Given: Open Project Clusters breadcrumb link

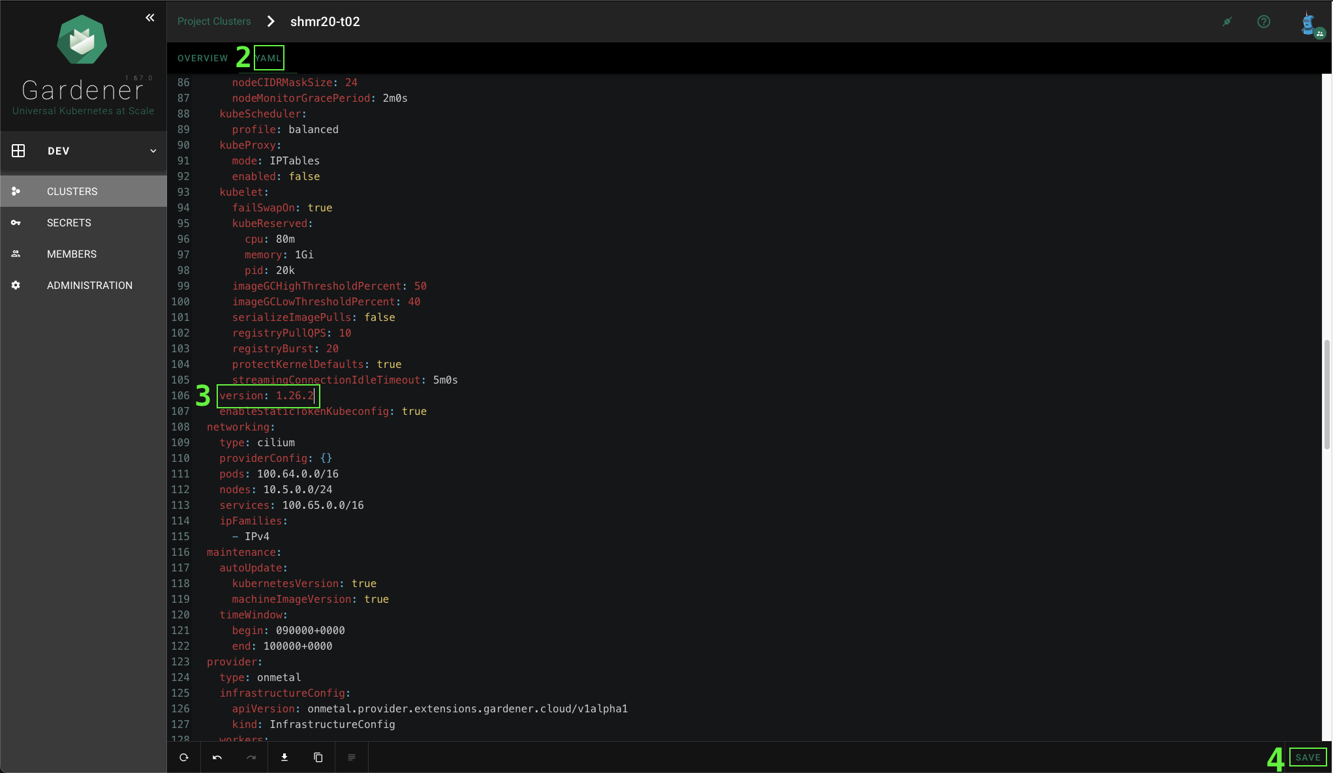Looking at the screenshot, I should pos(214,21).
